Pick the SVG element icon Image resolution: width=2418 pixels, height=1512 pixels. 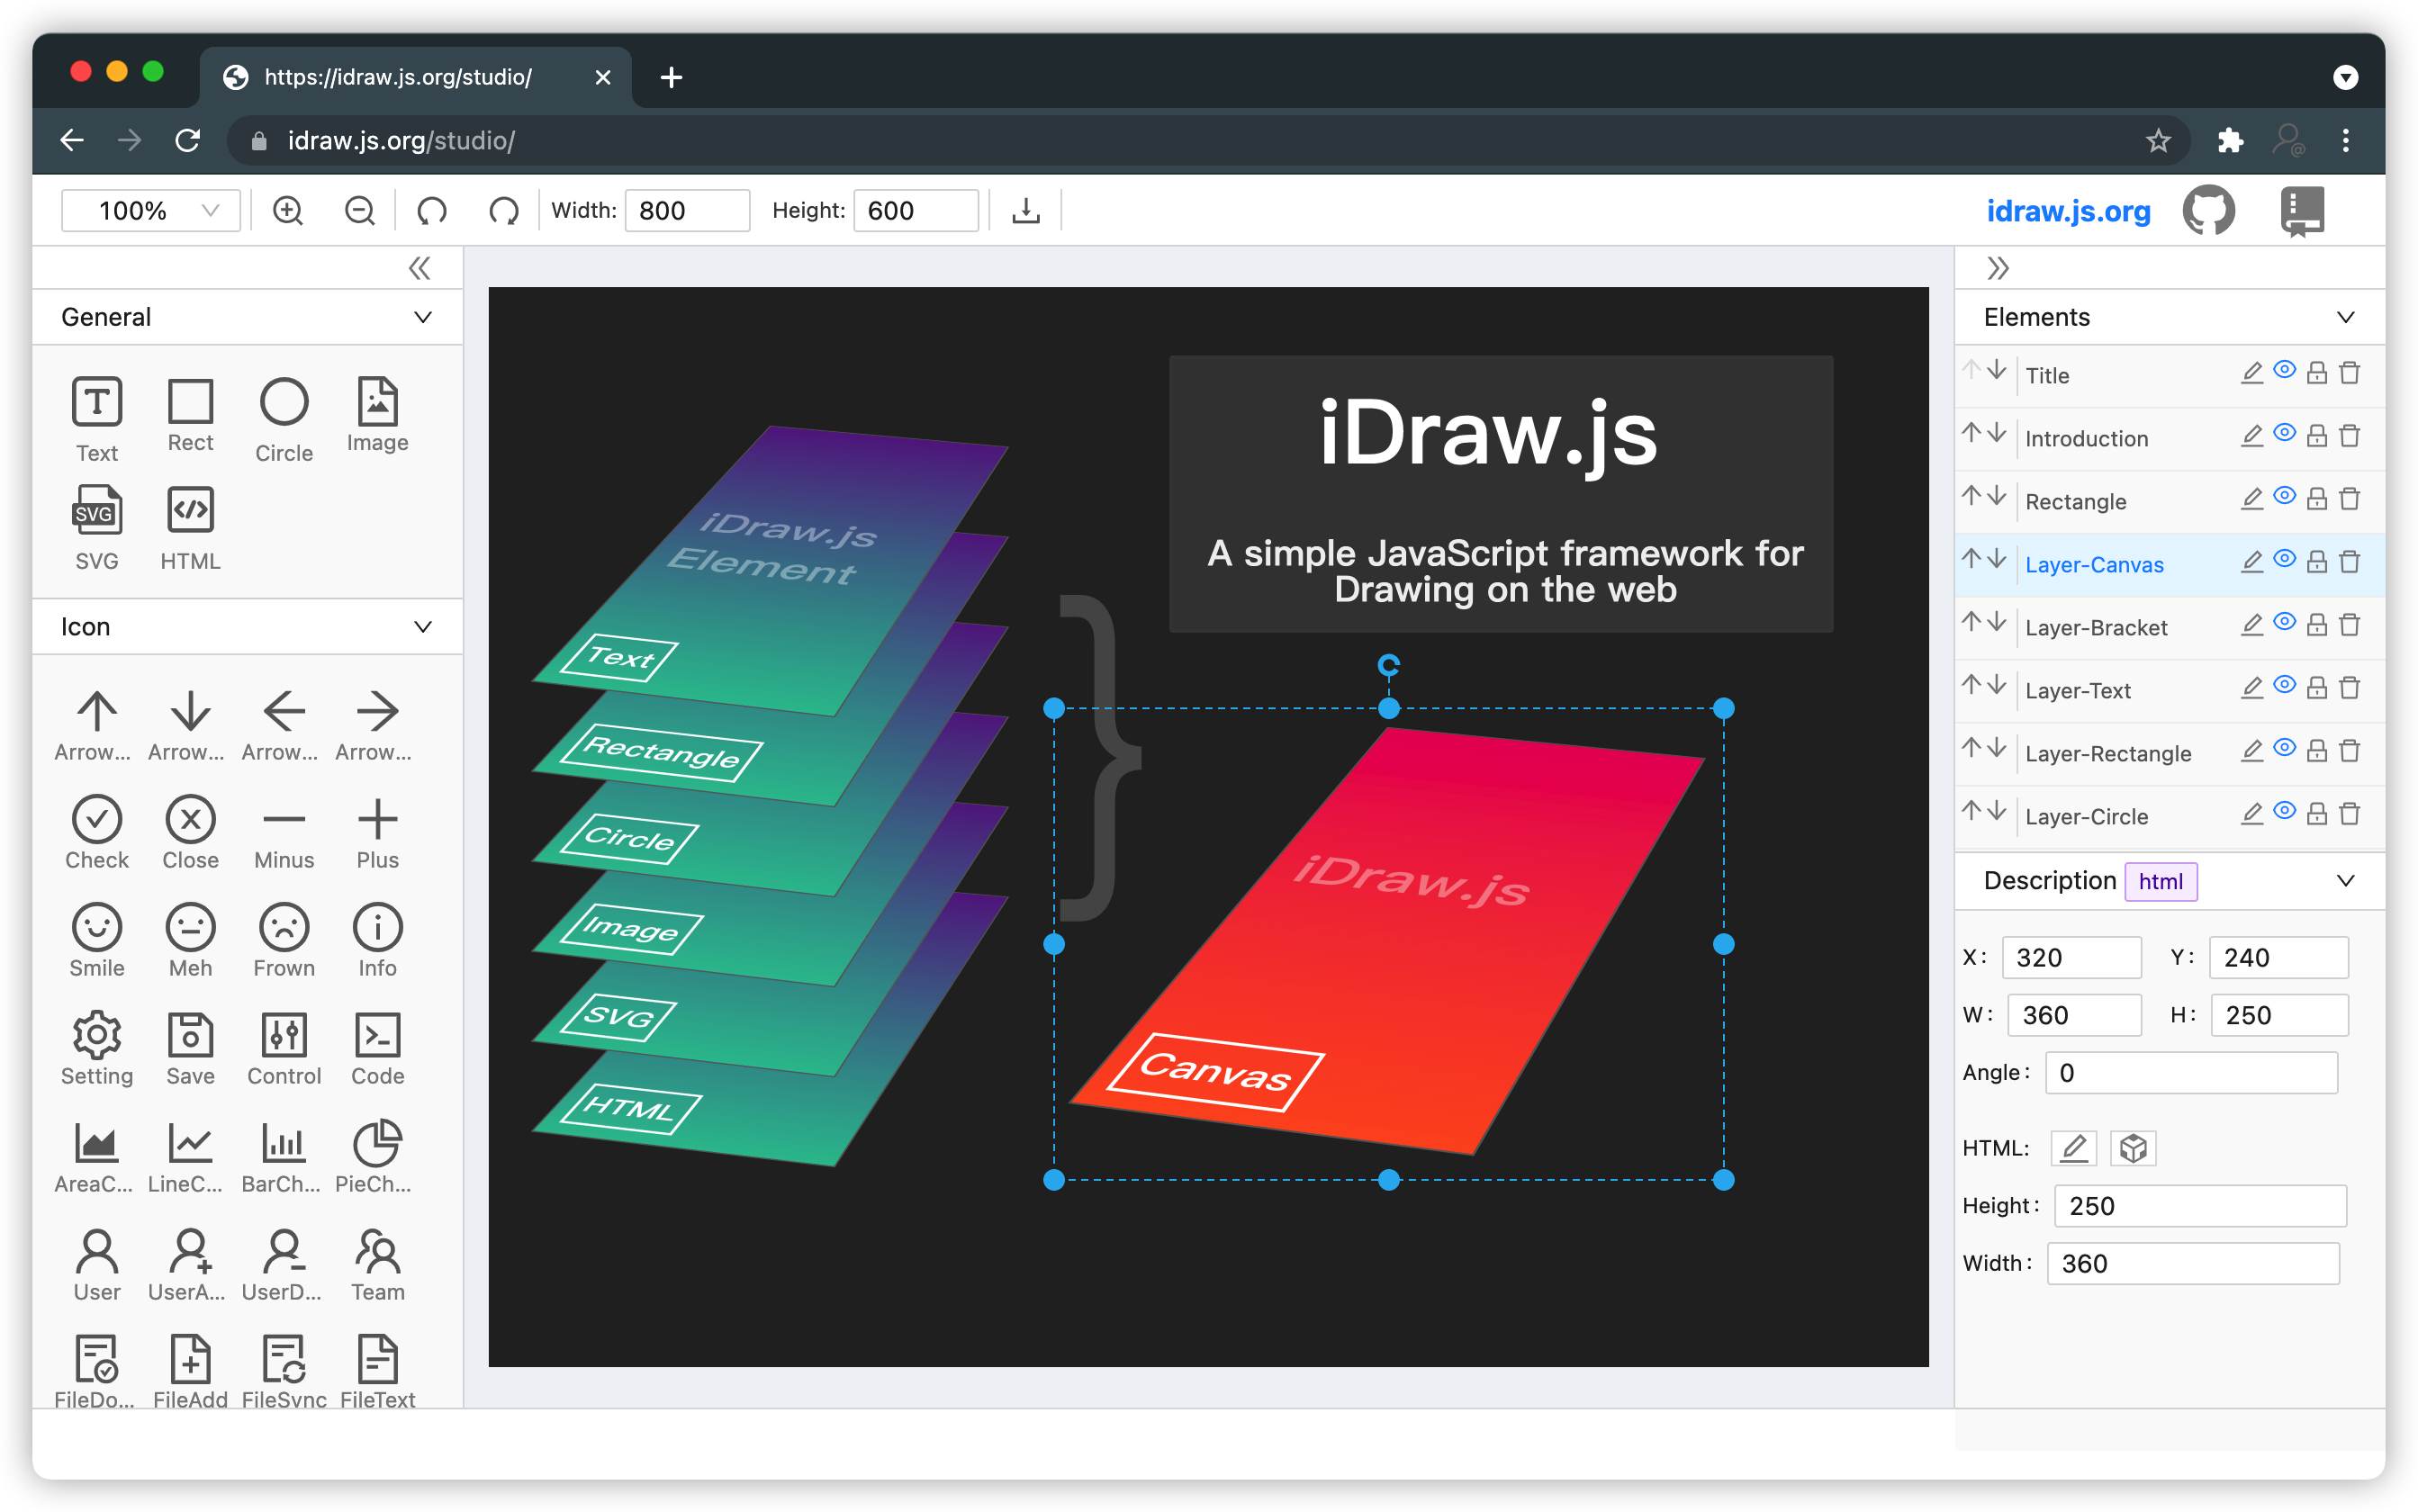coord(97,511)
